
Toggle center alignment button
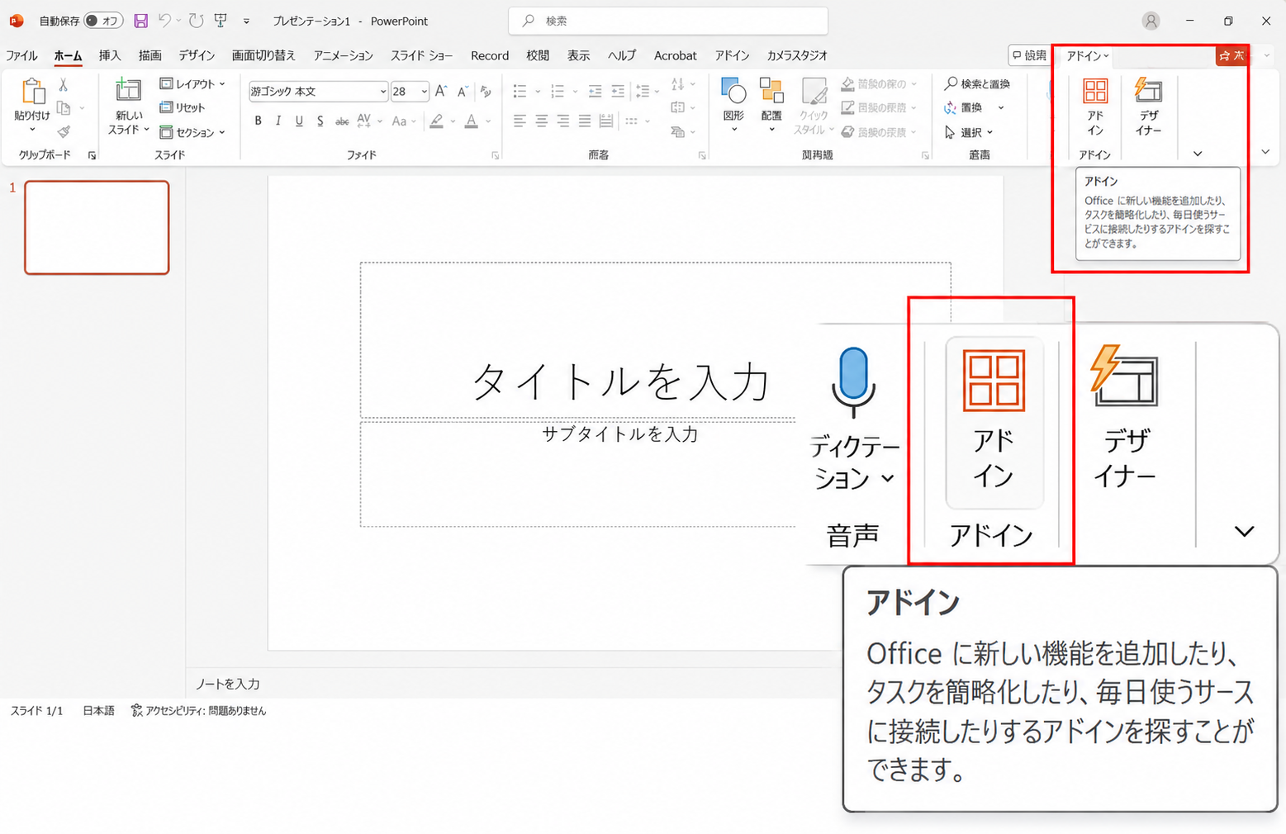pos(541,121)
